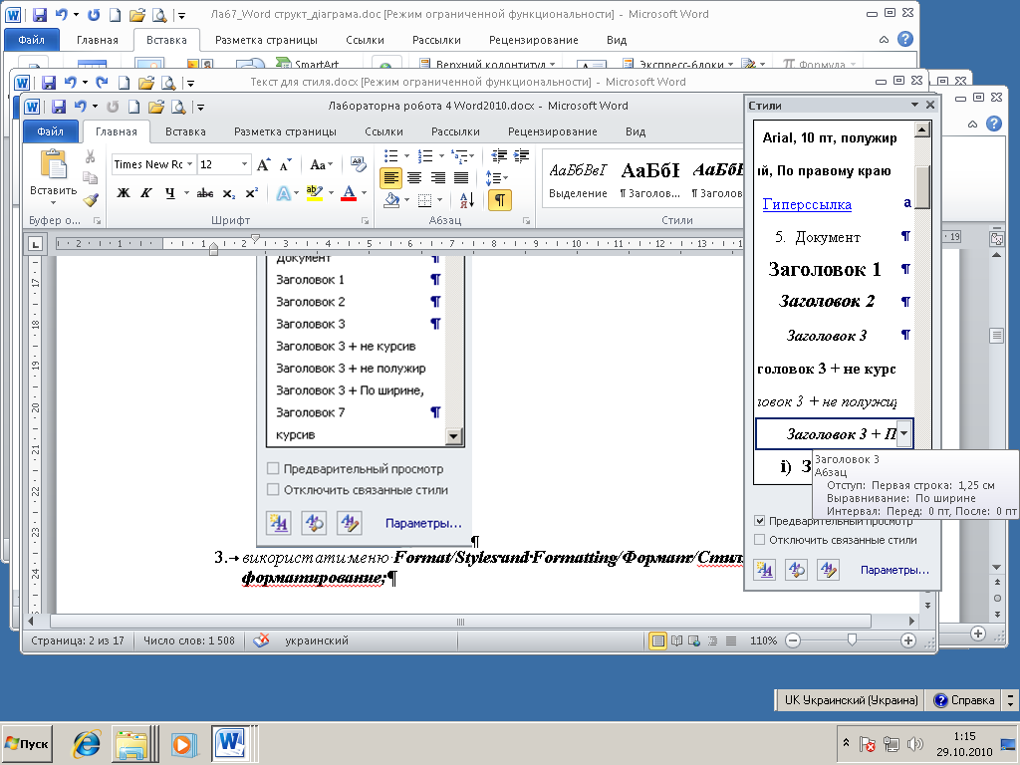Image resolution: width=1020 pixels, height=765 pixels.
Task: Toggle superscript formatting
Action: pos(252,193)
